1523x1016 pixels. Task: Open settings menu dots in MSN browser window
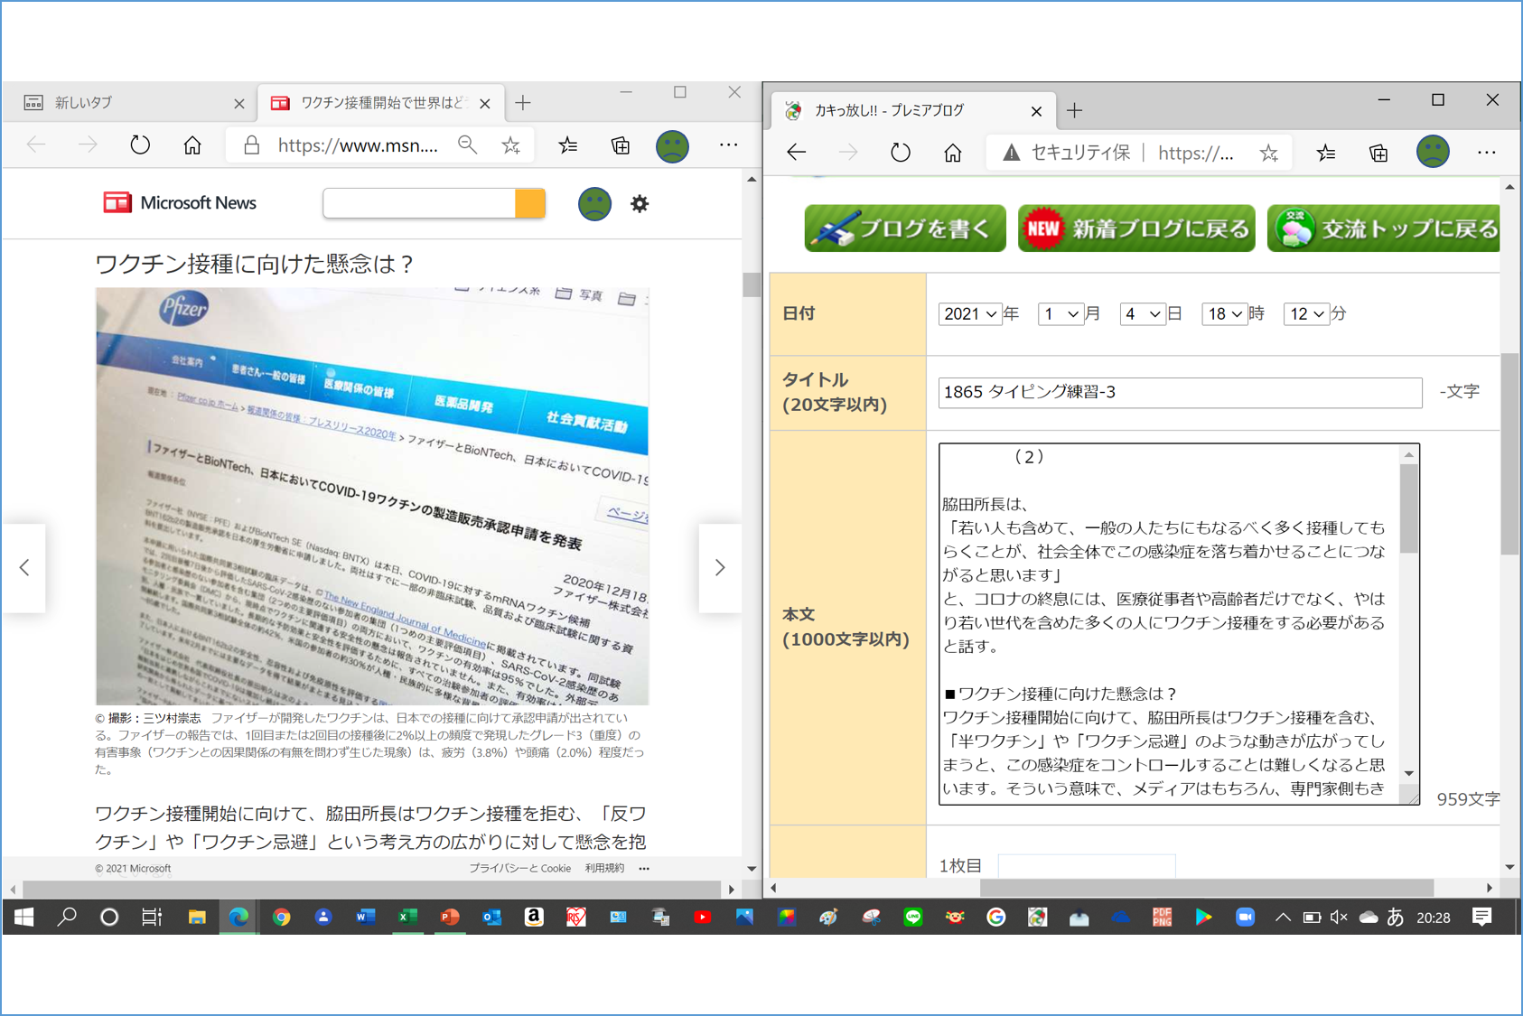(728, 144)
